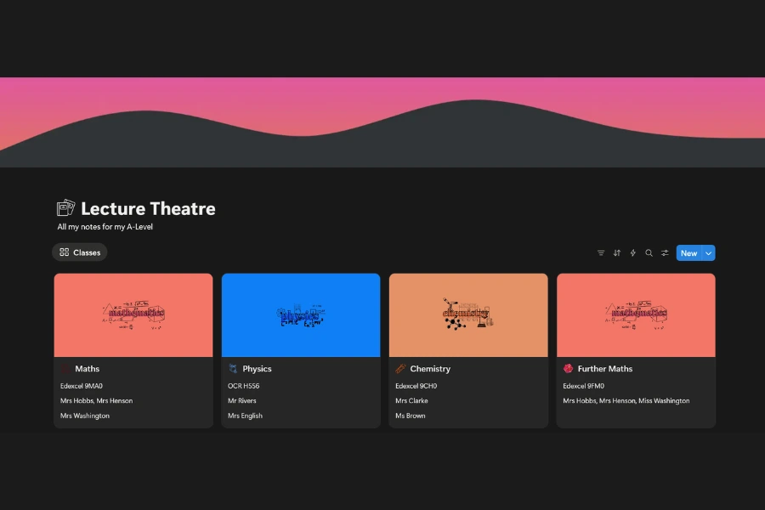Open the view settings sliders icon
Viewport: 765px width, 510px height.
click(665, 253)
